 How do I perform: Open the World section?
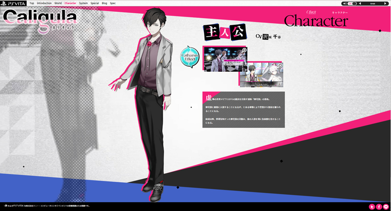coord(58,3)
